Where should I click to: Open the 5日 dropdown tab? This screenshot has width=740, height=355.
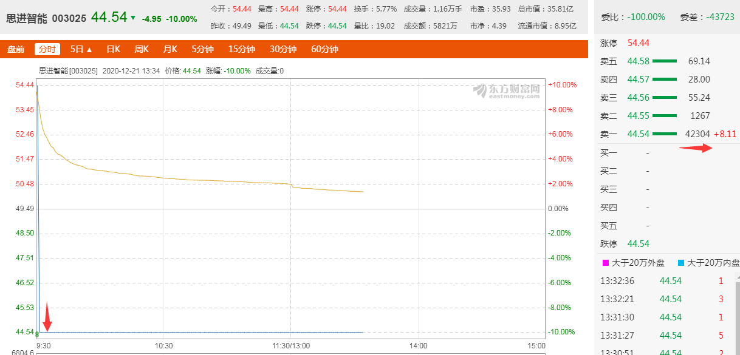pos(81,49)
